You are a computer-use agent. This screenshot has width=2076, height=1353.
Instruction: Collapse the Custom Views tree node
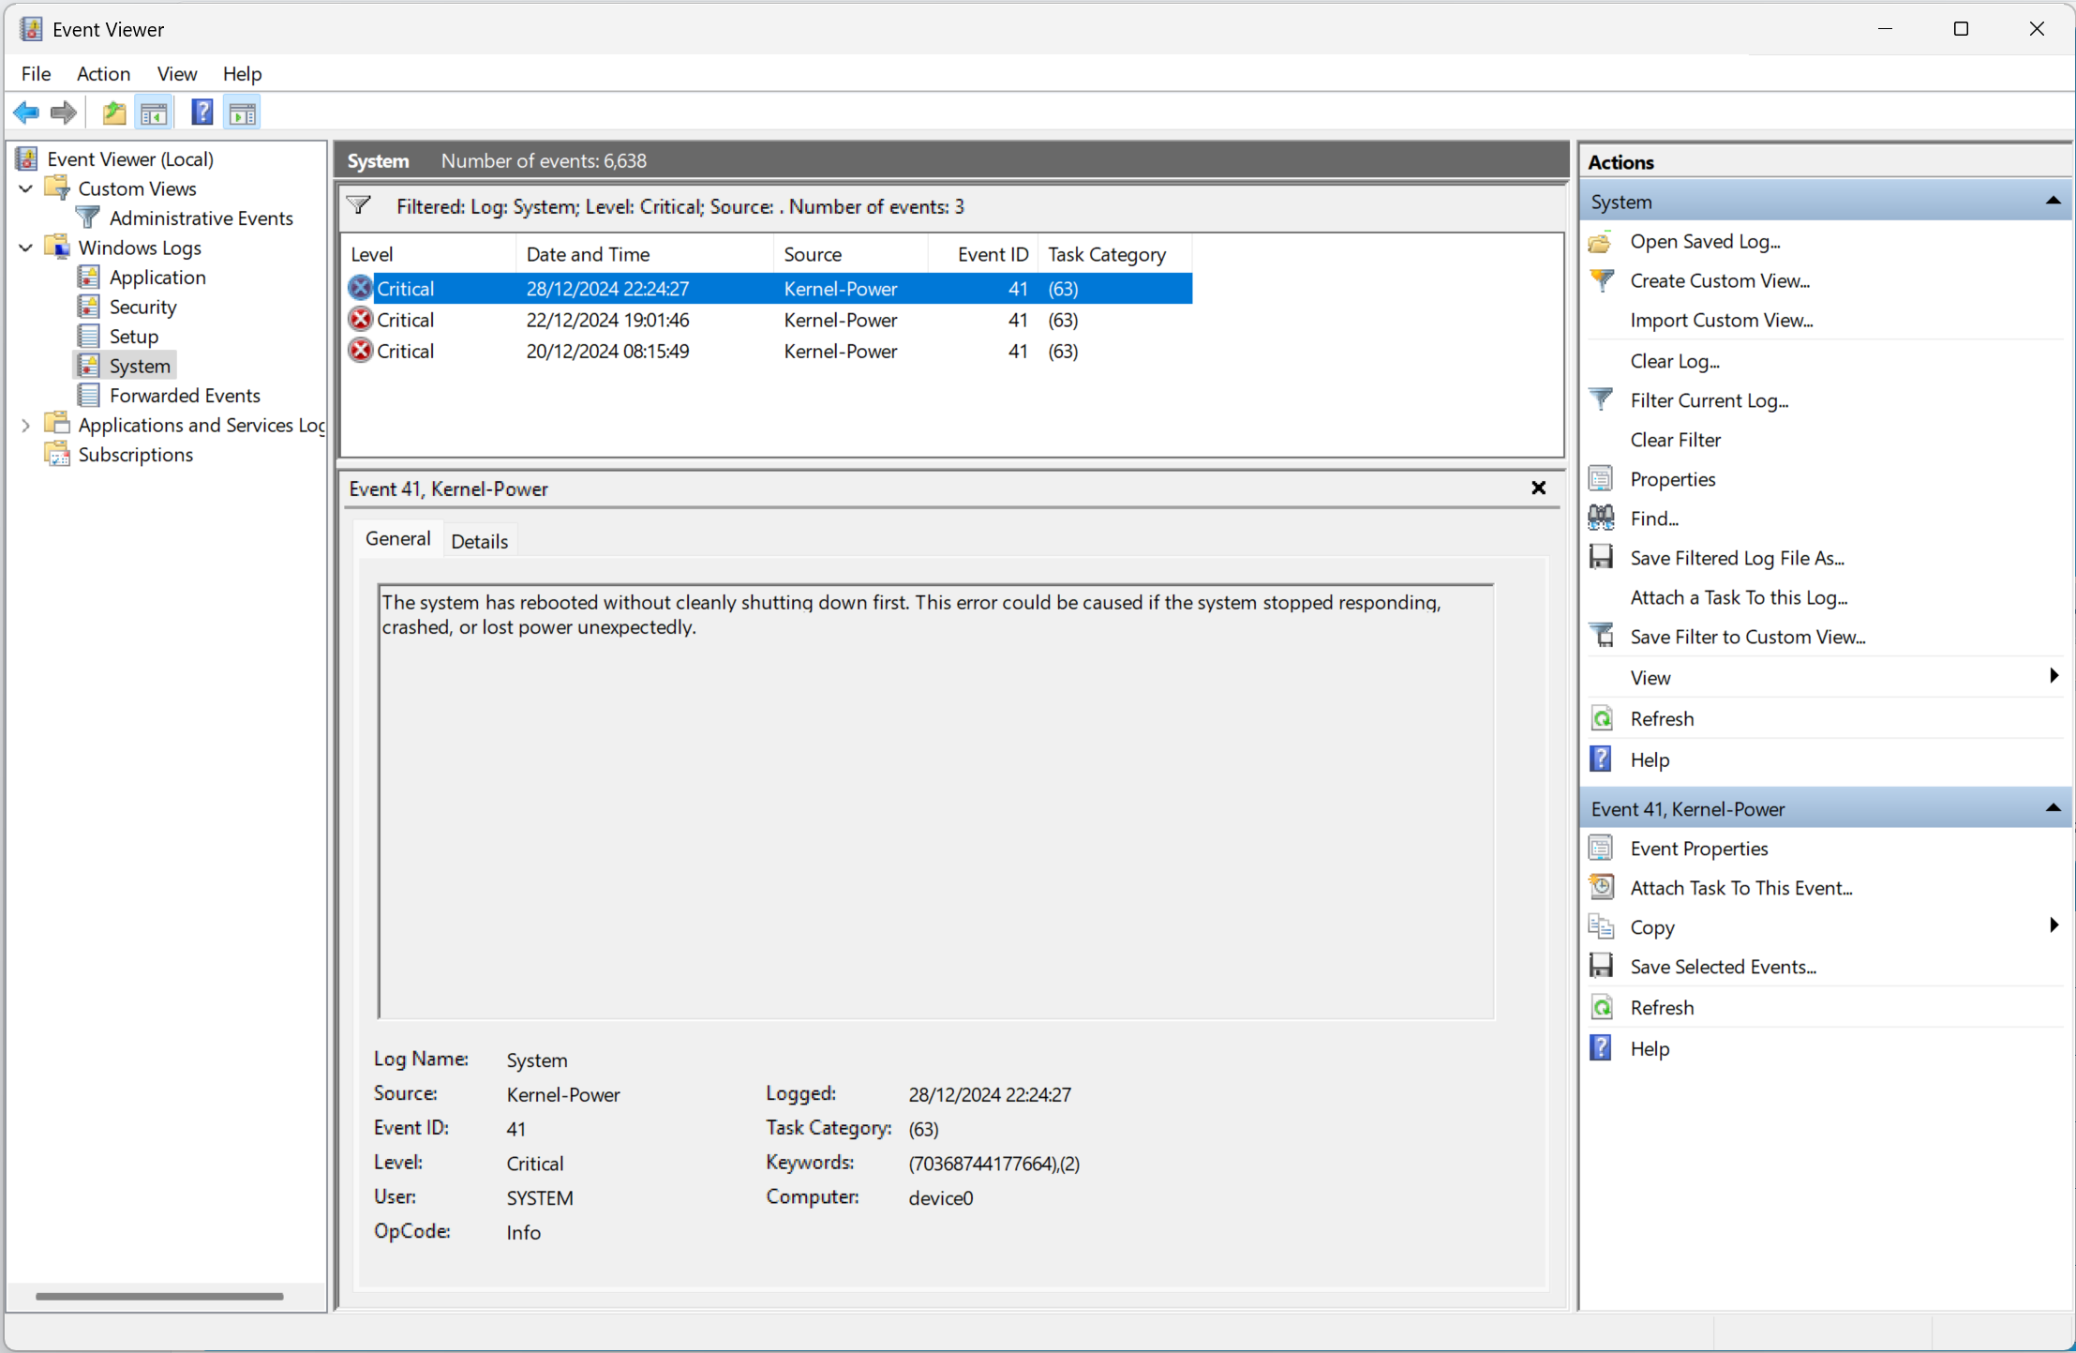(x=26, y=188)
